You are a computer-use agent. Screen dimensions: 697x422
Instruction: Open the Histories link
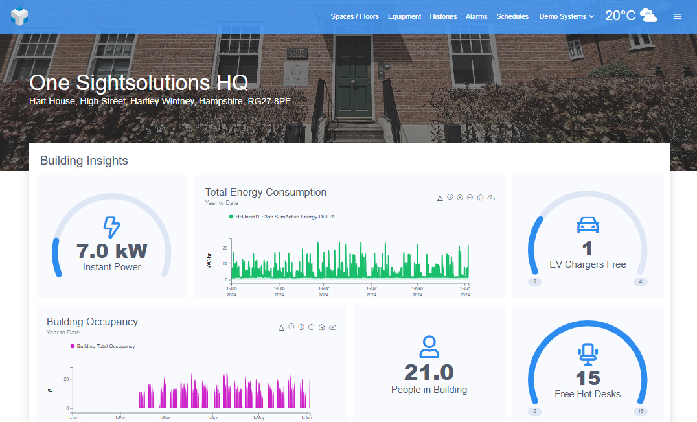click(x=443, y=16)
